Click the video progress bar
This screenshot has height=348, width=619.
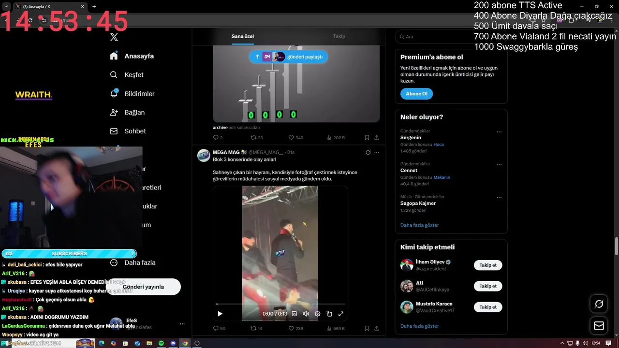click(280, 304)
